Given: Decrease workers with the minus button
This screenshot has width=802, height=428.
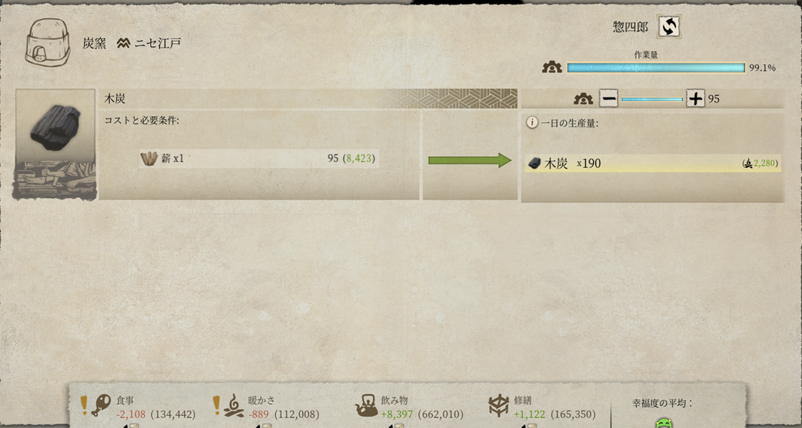Looking at the screenshot, I should tap(609, 99).
